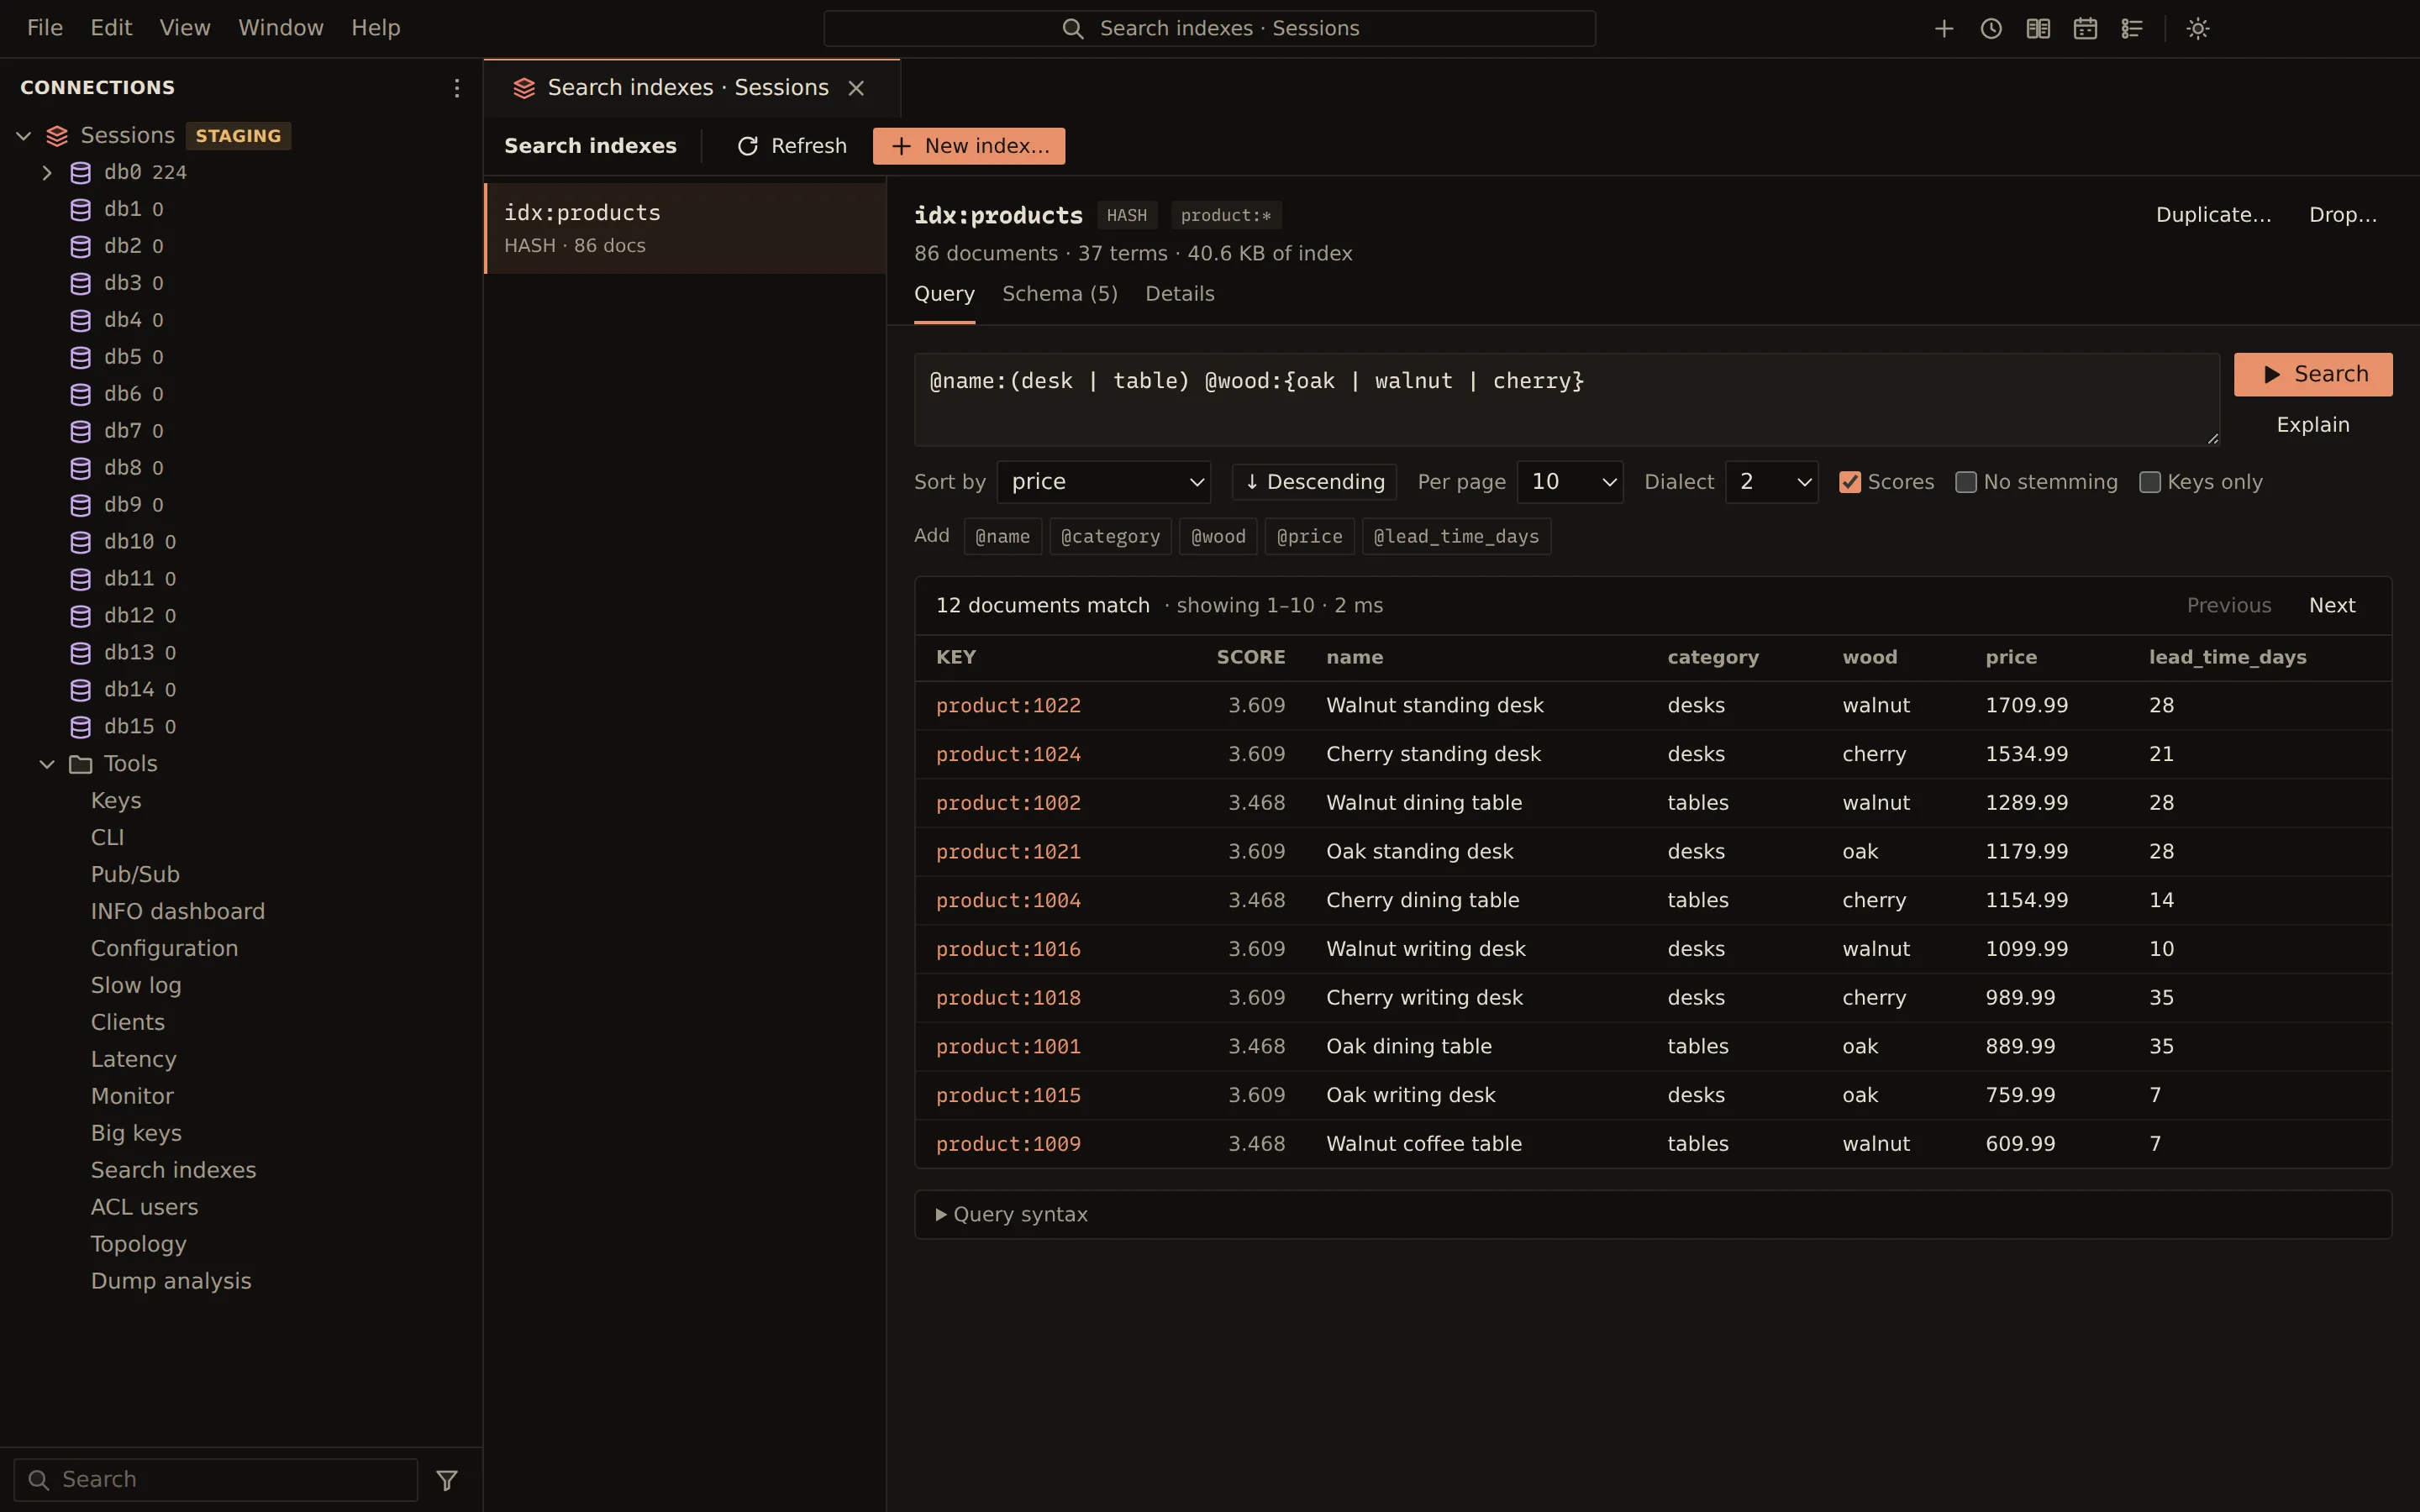Open the Slow log tool
The height and width of the screenshot is (1512, 2420).
pyautogui.click(x=136, y=986)
